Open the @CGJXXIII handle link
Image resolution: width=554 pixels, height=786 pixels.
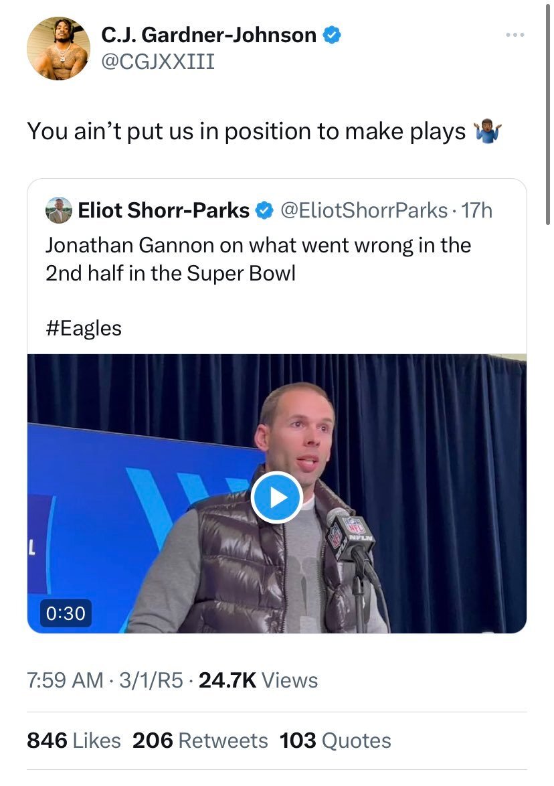pyautogui.click(x=158, y=62)
